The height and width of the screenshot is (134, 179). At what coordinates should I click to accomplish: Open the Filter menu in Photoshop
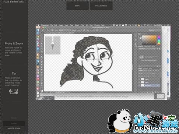(x=82, y=25)
